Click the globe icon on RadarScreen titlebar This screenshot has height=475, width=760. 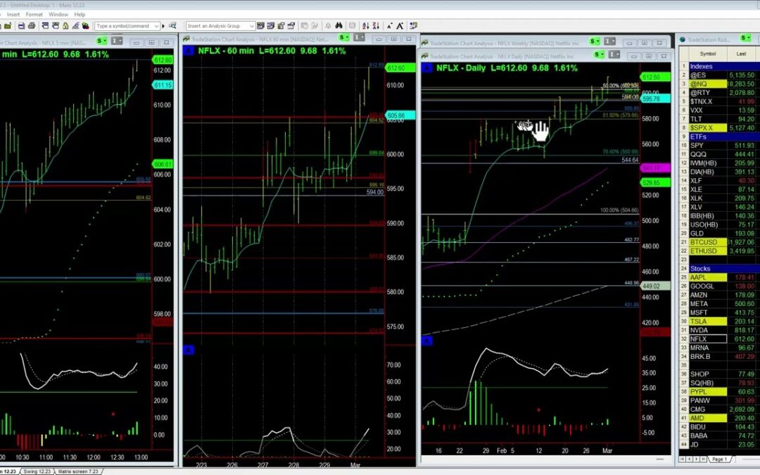[683, 39]
